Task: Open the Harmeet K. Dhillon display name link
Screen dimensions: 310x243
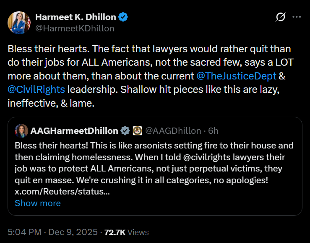Action: 75,17
